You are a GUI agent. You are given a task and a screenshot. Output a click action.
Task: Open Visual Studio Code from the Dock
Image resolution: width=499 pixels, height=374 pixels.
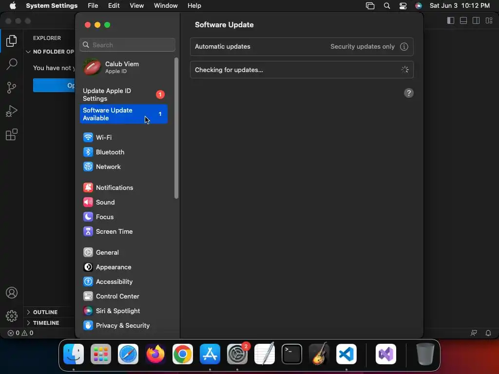(x=346, y=354)
